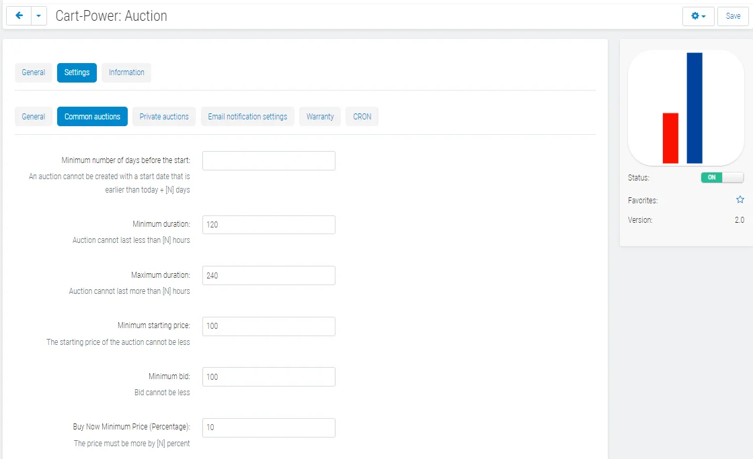Open Email notification settings tab
This screenshot has height=459, width=753.
(247, 116)
